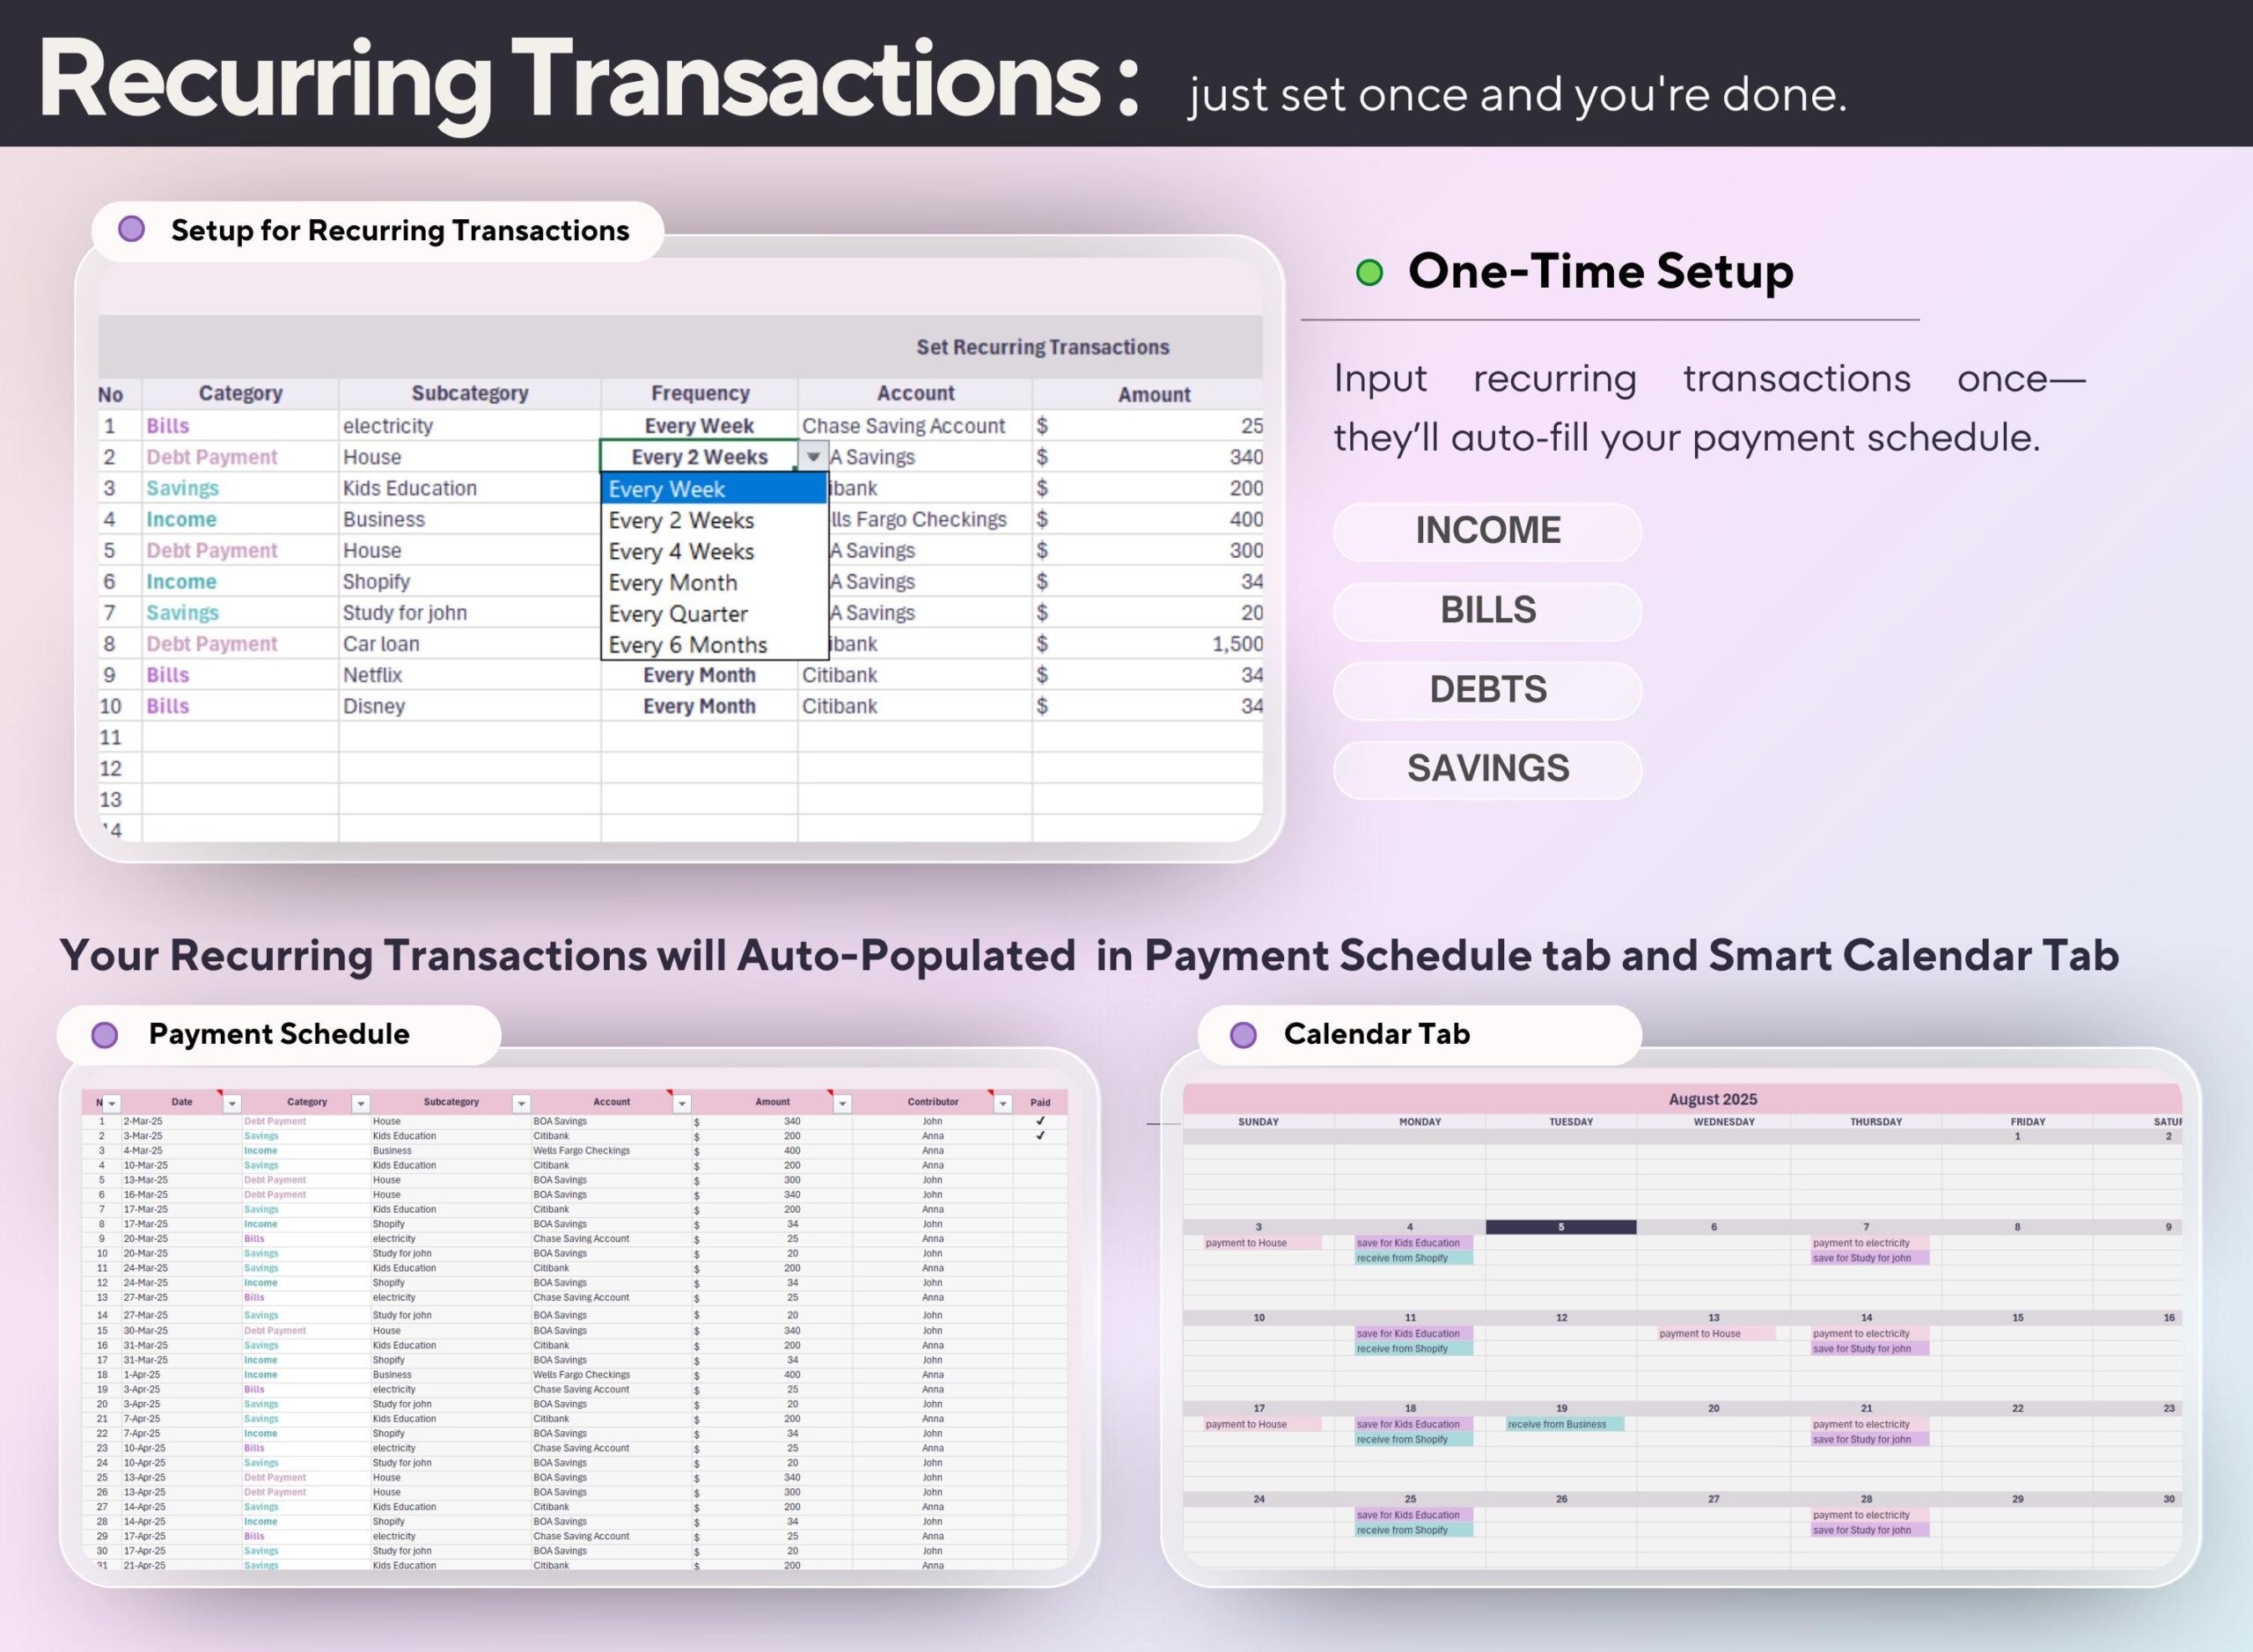Open the Contributor column filter dropdown
Image resolution: width=2253 pixels, height=1652 pixels.
[1003, 1105]
